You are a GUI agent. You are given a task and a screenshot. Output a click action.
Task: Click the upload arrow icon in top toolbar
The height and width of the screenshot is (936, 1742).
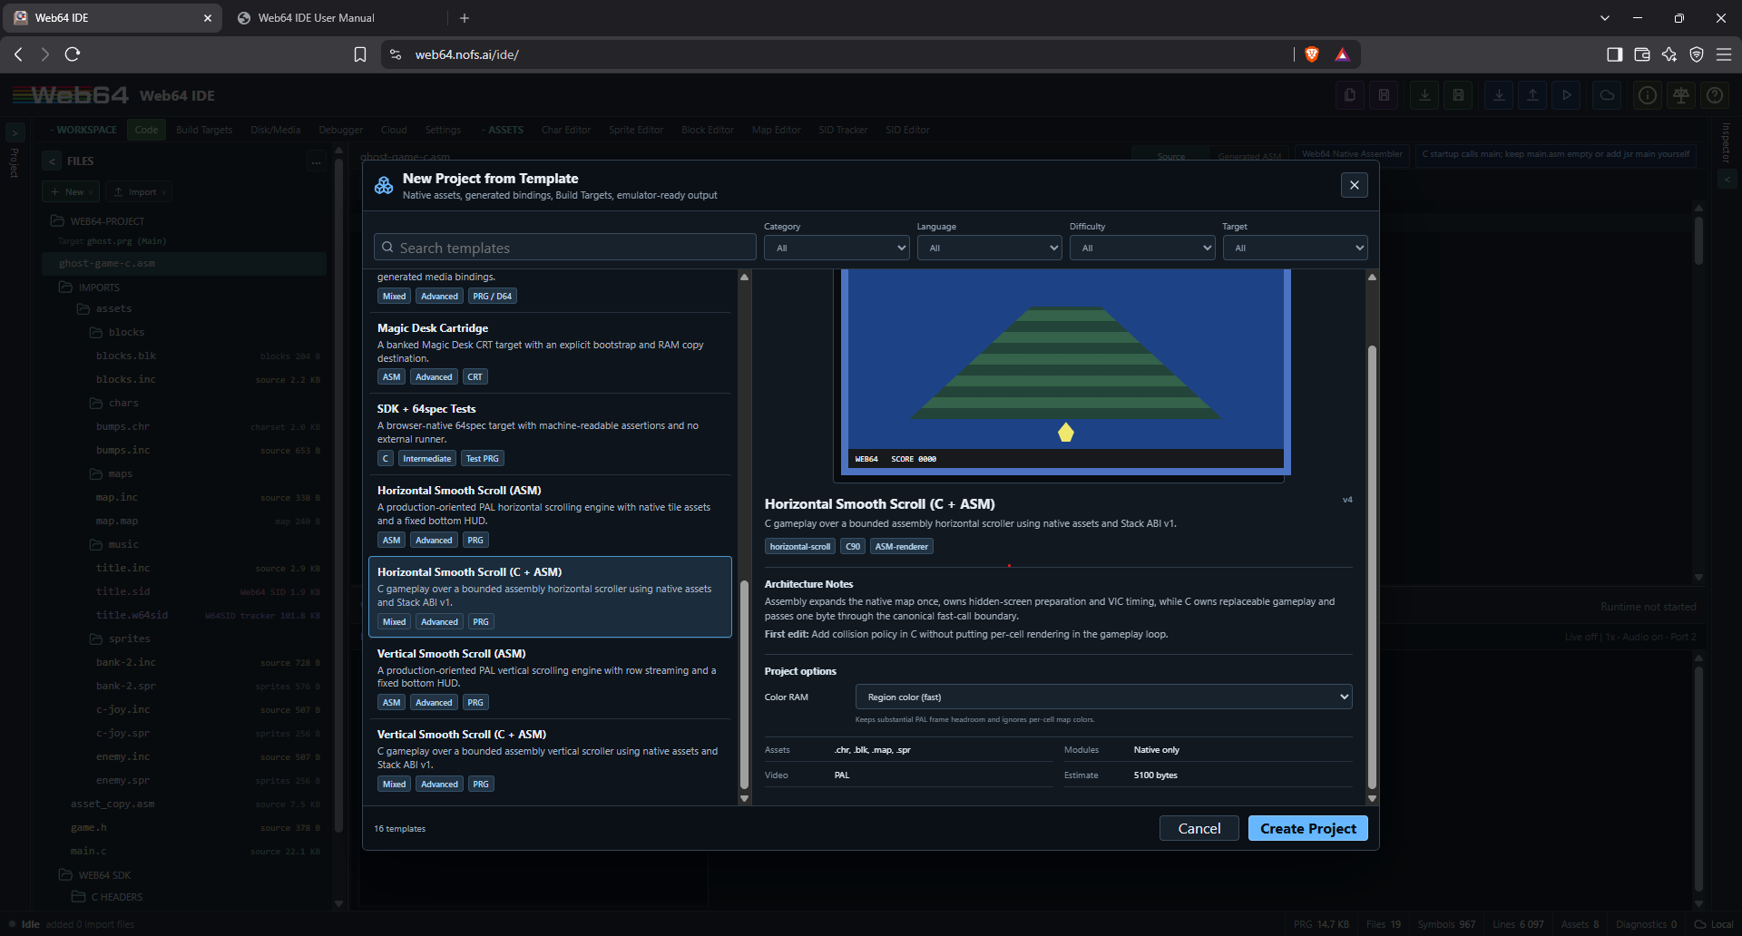[1532, 95]
